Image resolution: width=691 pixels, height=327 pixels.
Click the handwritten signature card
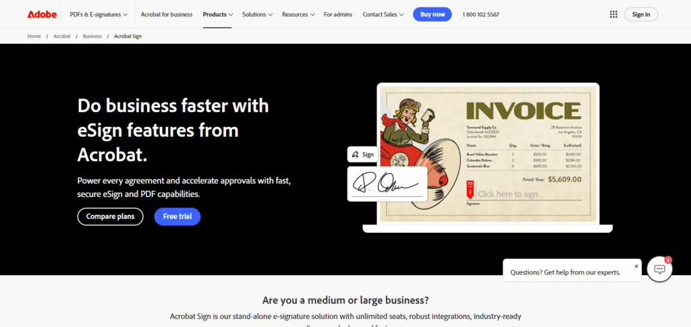click(387, 184)
